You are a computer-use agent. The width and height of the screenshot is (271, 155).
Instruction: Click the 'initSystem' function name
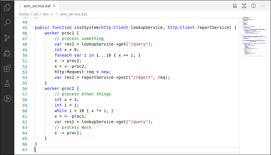(86, 27)
